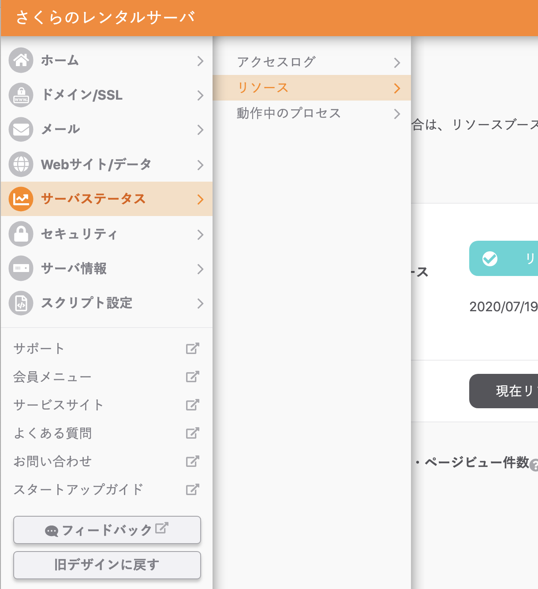Expand the ドメイン/SSL chevron arrow
This screenshot has width=538, height=589.
click(200, 95)
